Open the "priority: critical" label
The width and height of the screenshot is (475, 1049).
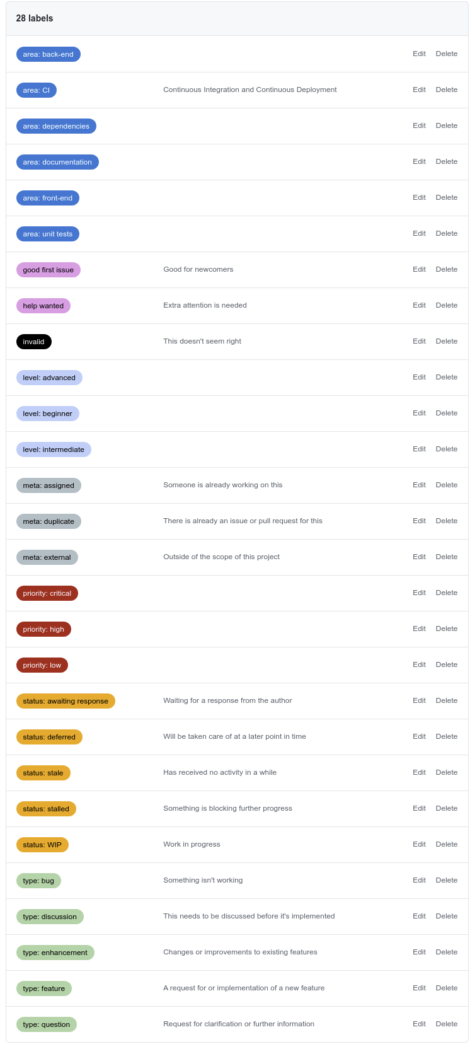pos(47,593)
